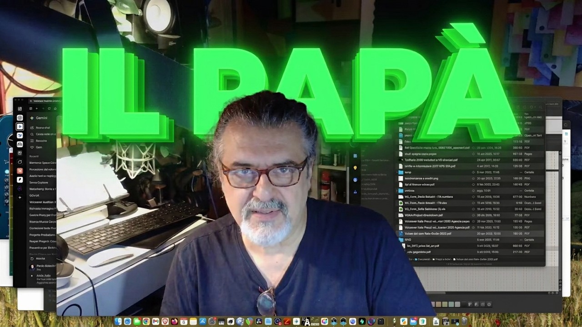The image size is (582, 327).
Task: Open Finder from the Dock
Action: pos(118,322)
